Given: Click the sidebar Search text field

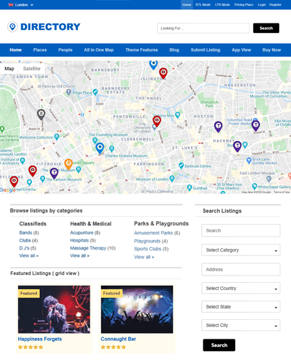Looking at the screenshot, I should click(241, 231).
